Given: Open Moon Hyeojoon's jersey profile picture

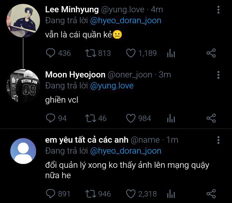Looking at the screenshot, I should point(23,86).
